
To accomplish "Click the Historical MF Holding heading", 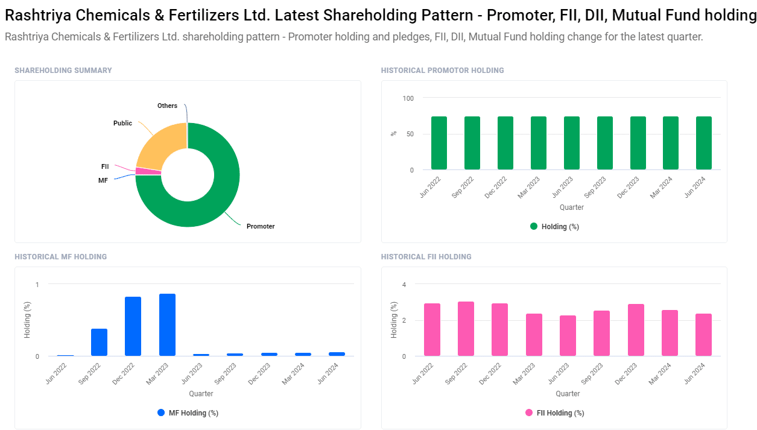I will pos(61,257).
